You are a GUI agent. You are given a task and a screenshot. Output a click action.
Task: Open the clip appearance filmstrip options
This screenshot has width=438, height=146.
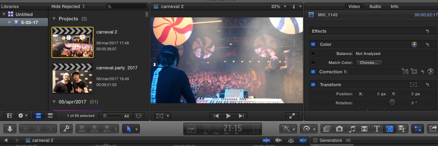[139, 116]
